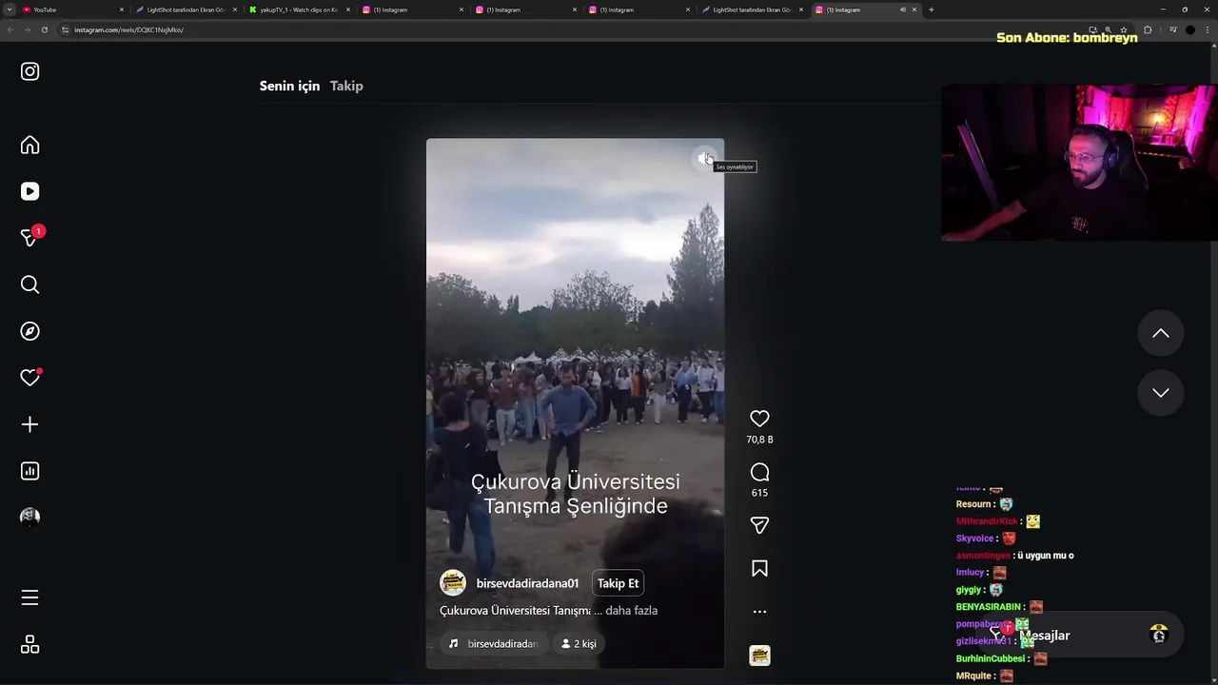Open notifications heart in the sidebar

tap(29, 378)
